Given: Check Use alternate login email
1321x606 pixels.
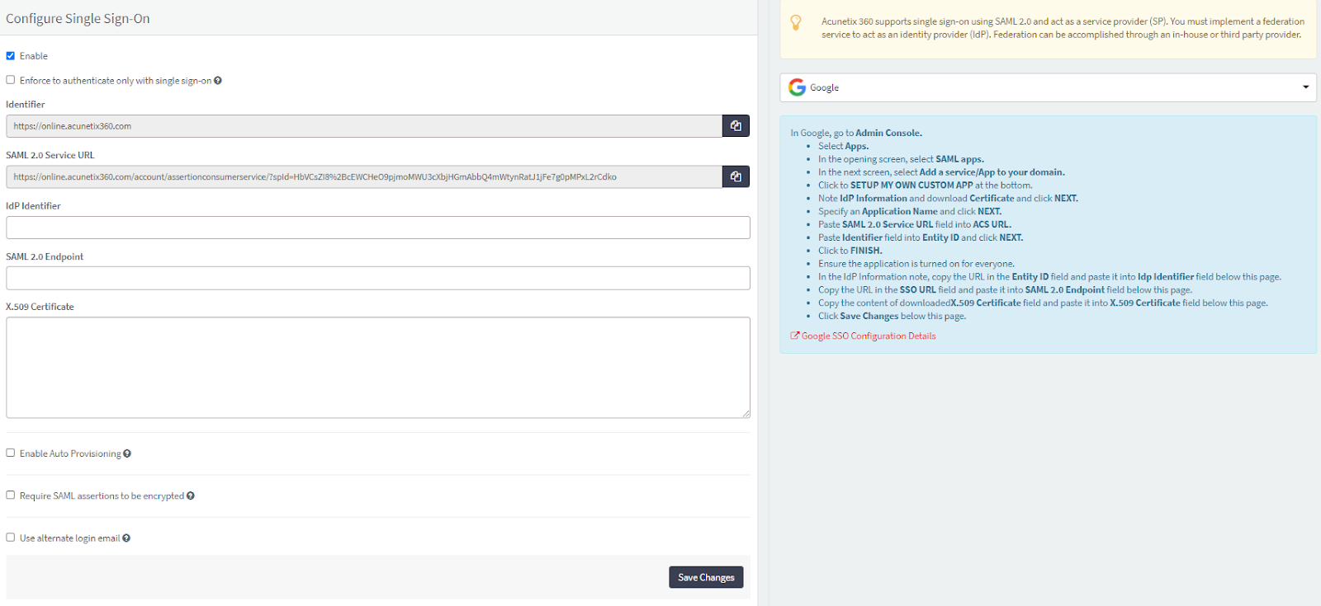Looking at the screenshot, I should (11, 538).
